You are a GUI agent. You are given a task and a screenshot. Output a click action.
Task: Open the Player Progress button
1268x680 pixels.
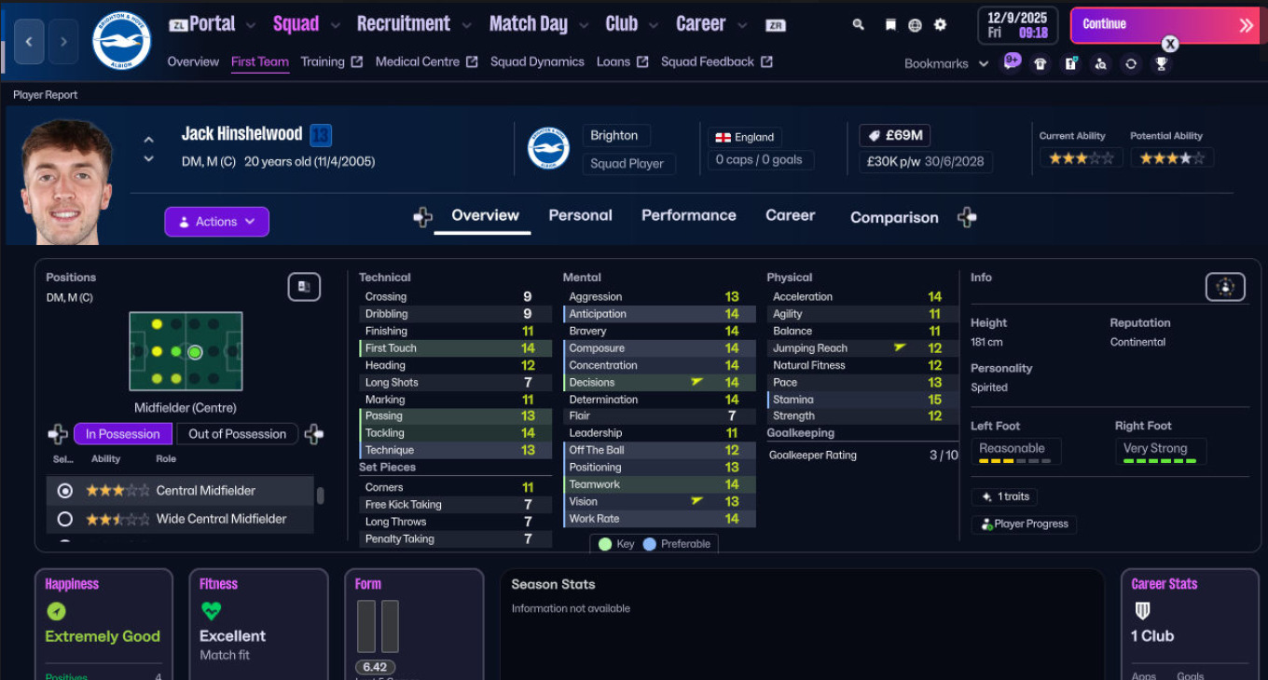[1024, 524]
